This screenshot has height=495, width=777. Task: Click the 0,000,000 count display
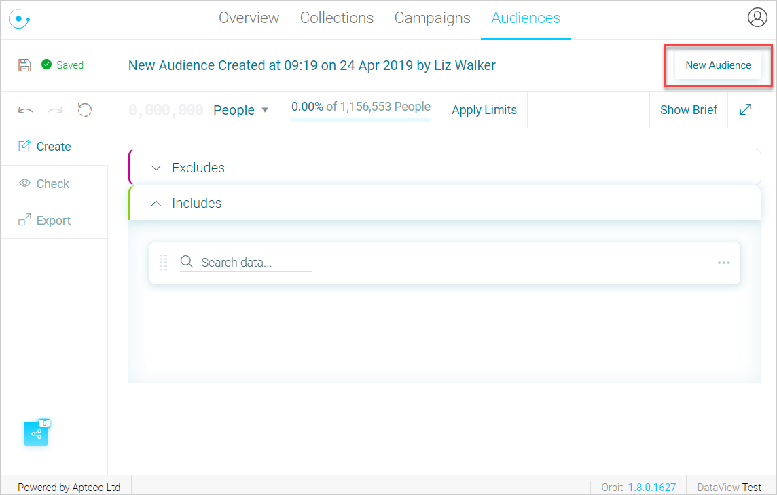coord(166,110)
